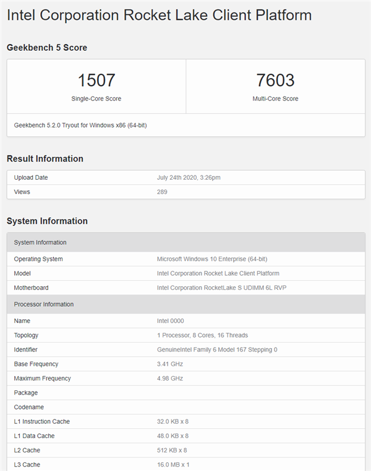Click the Geekbench 5 Score heading
Image resolution: width=371 pixels, height=471 pixels.
[x=47, y=47]
